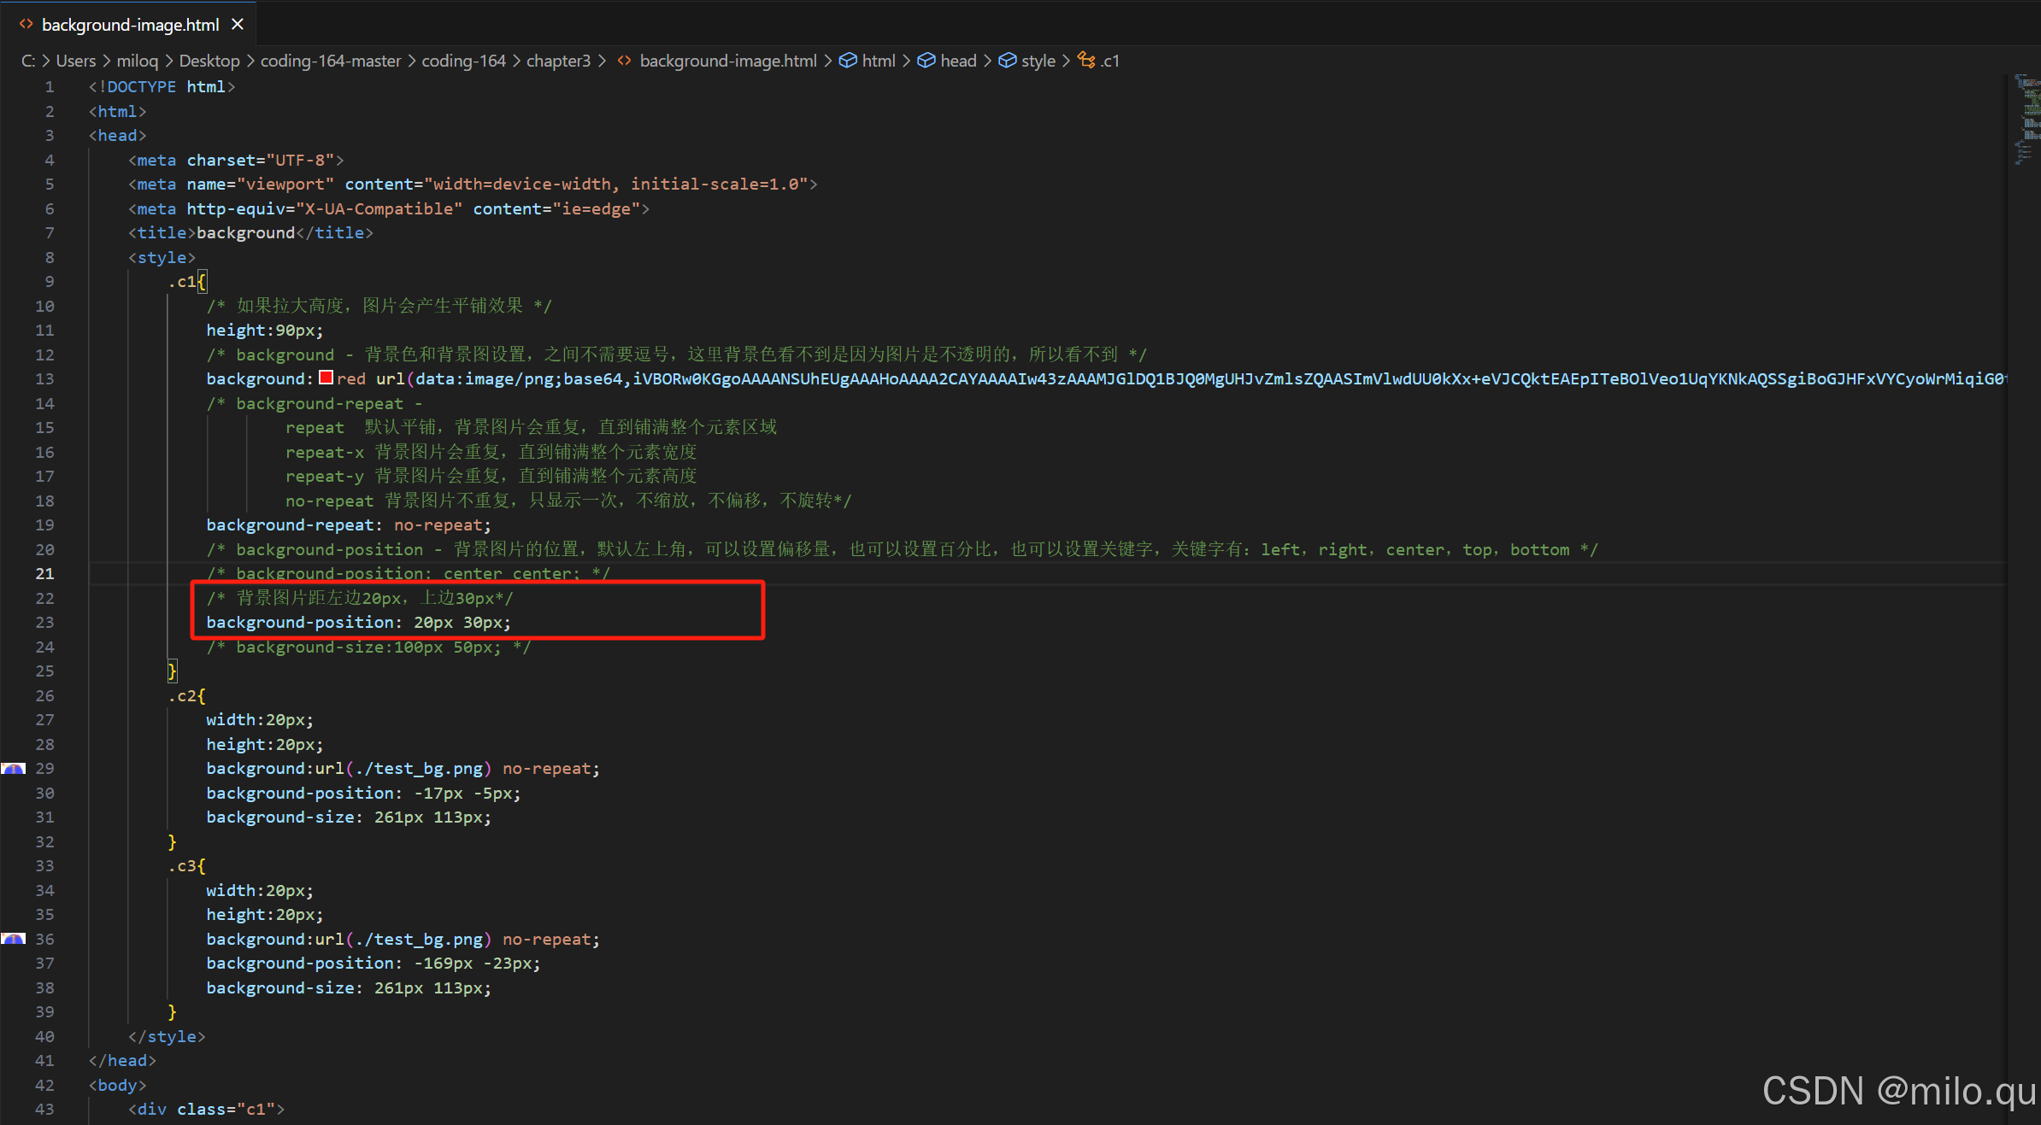Close the background-image.html tab

(238, 25)
